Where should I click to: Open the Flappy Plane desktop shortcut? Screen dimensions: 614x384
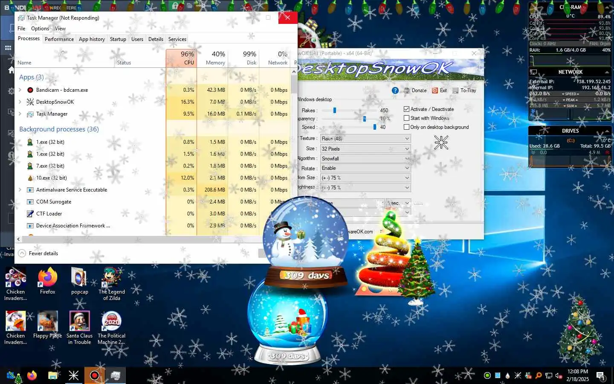[x=47, y=325]
